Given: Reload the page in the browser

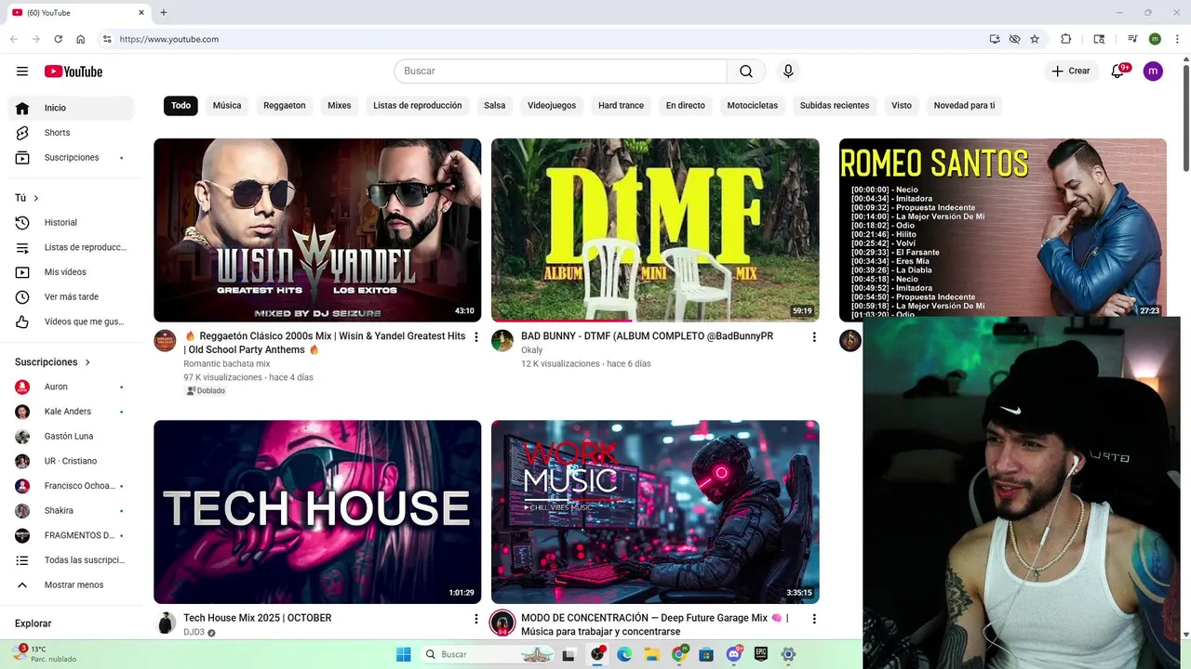Looking at the screenshot, I should click(58, 39).
